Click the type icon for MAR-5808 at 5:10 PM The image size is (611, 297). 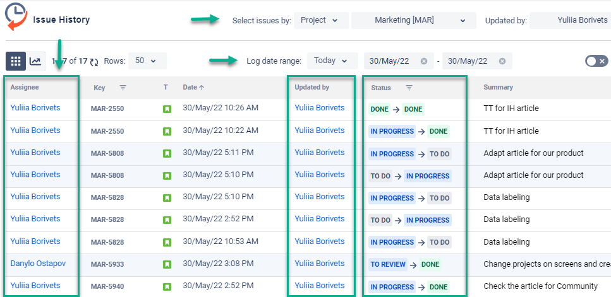[x=167, y=176]
